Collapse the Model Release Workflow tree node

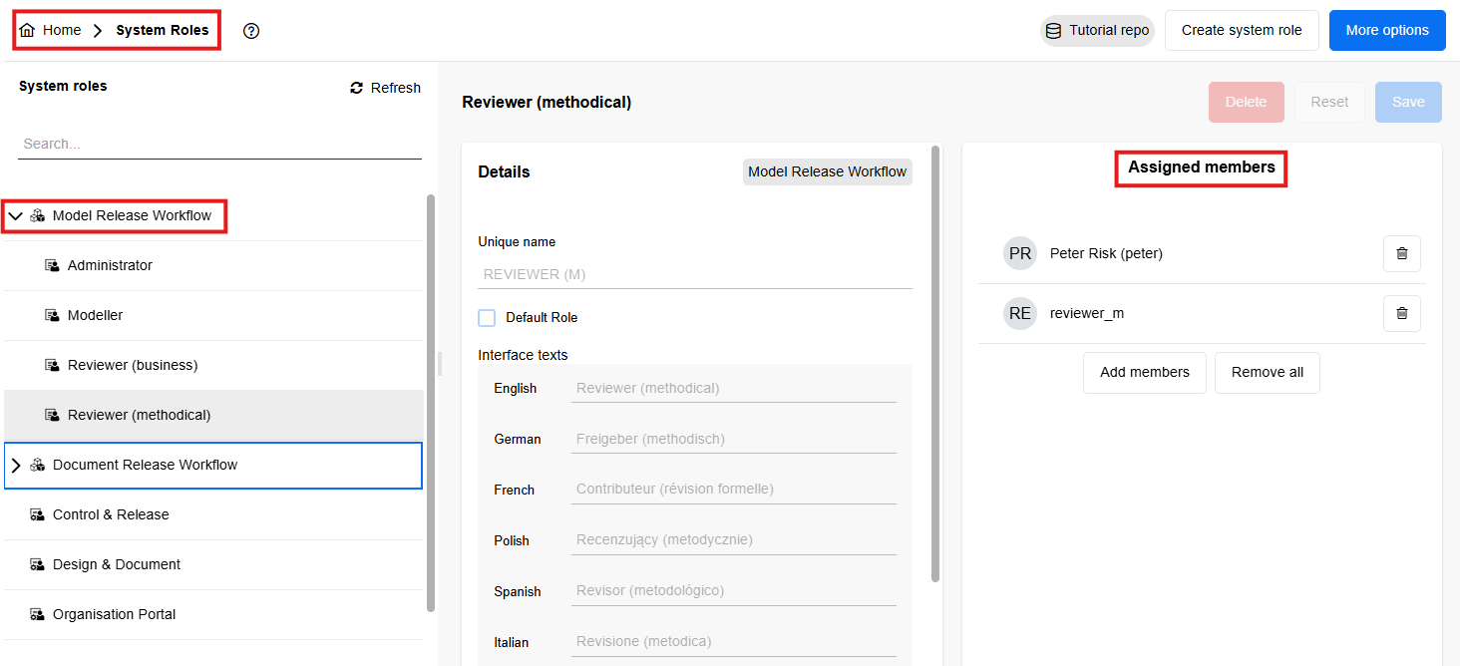(x=15, y=215)
